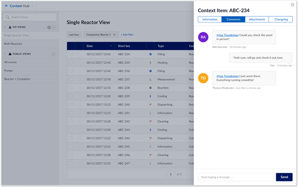This screenshot has height=187, width=298.
Task: Click the Cooling icon in row ABC-243
Action: point(150,130)
